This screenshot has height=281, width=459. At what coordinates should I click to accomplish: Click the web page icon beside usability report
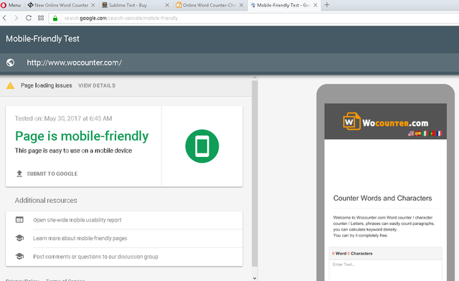(x=19, y=219)
